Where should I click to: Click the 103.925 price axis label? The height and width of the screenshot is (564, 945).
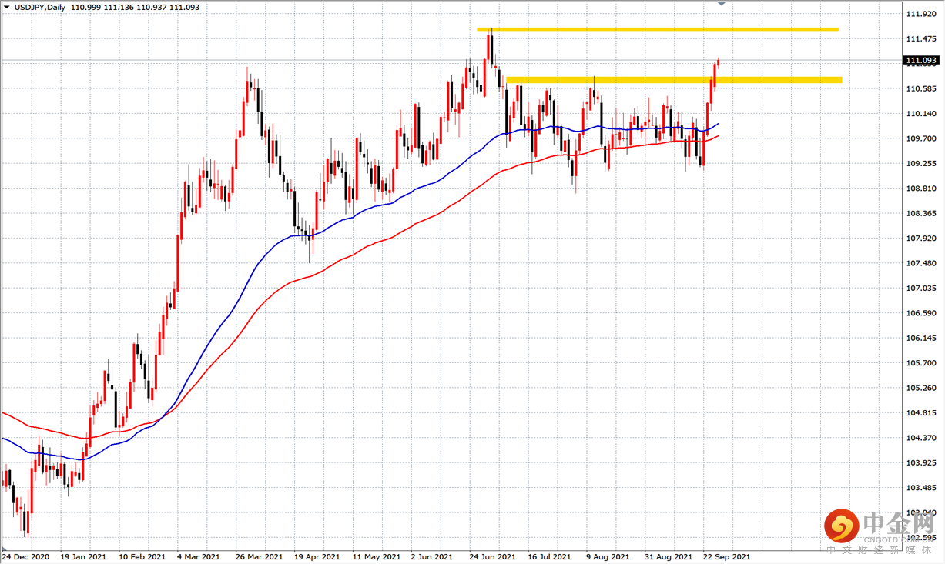pos(921,463)
